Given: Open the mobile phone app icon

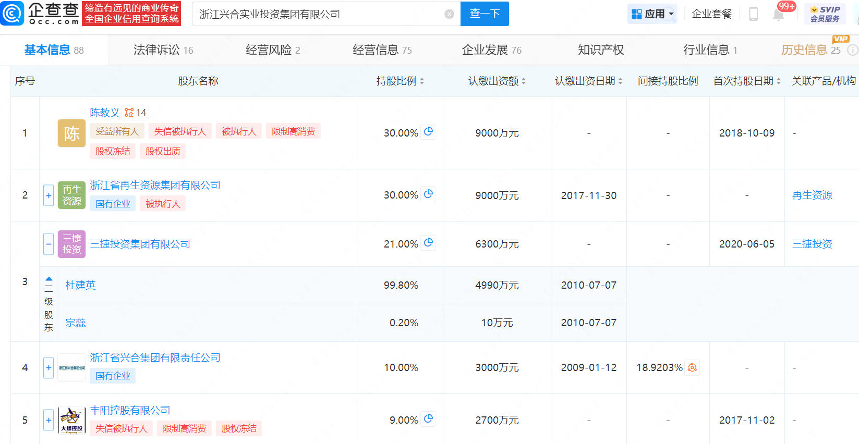Looking at the screenshot, I should [x=753, y=14].
